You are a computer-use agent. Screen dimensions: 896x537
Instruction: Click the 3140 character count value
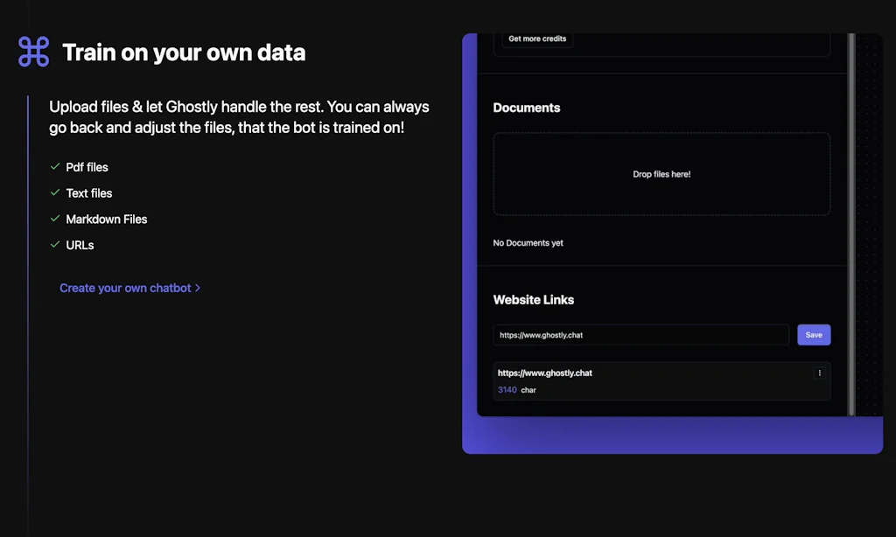(507, 390)
